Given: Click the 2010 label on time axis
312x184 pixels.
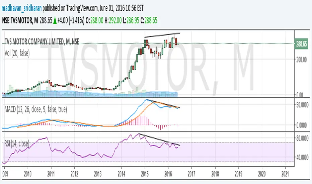Looking at the screenshot, I should point(28,174).
